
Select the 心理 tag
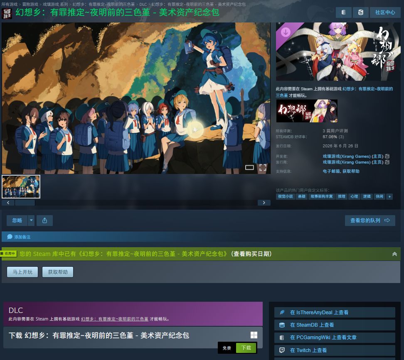(354, 196)
